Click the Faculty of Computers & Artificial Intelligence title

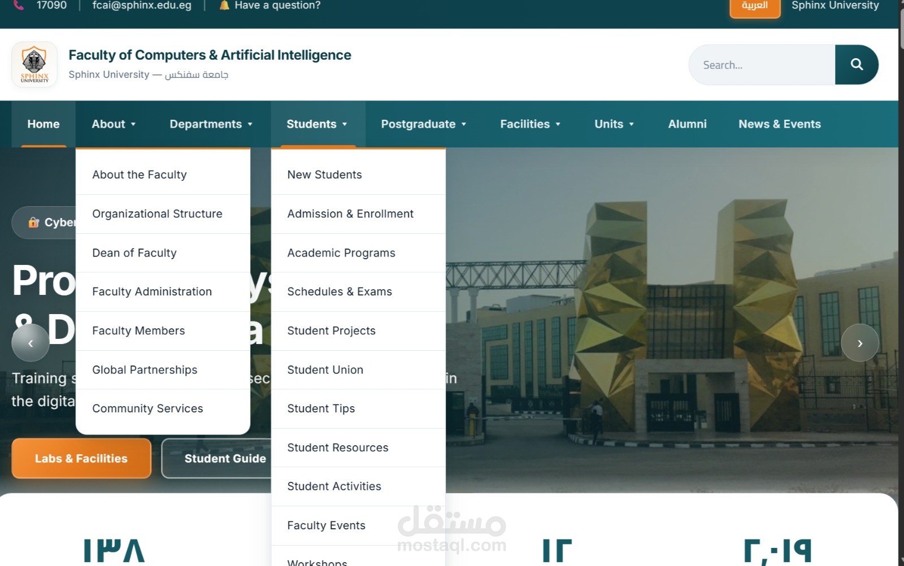pyautogui.click(x=210, y=55)
